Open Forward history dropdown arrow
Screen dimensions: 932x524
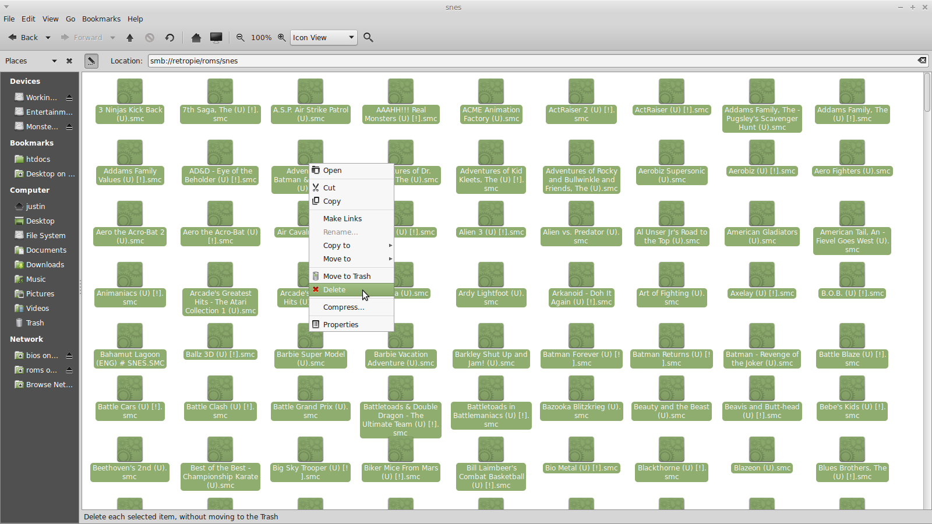point(112,38)
